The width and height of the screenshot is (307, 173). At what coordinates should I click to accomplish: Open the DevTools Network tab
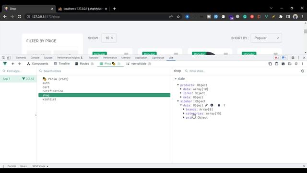coord(94,58)
